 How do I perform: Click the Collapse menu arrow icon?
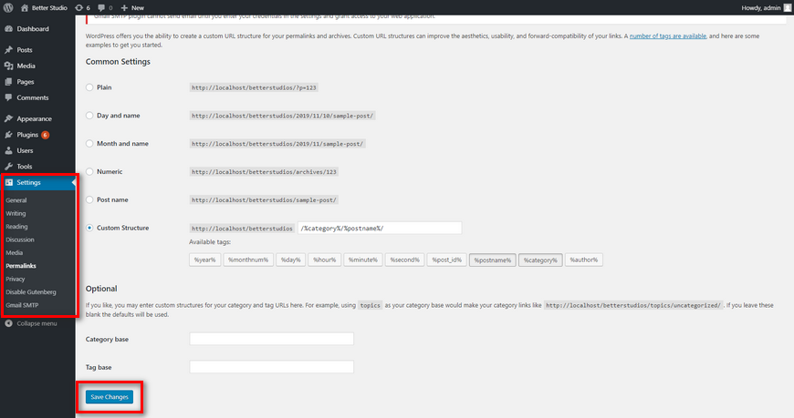pos(8,323)
